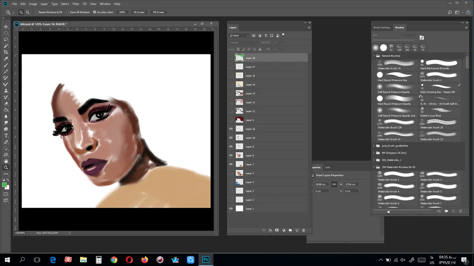Click Add layer mask icon

coord(277,230)
